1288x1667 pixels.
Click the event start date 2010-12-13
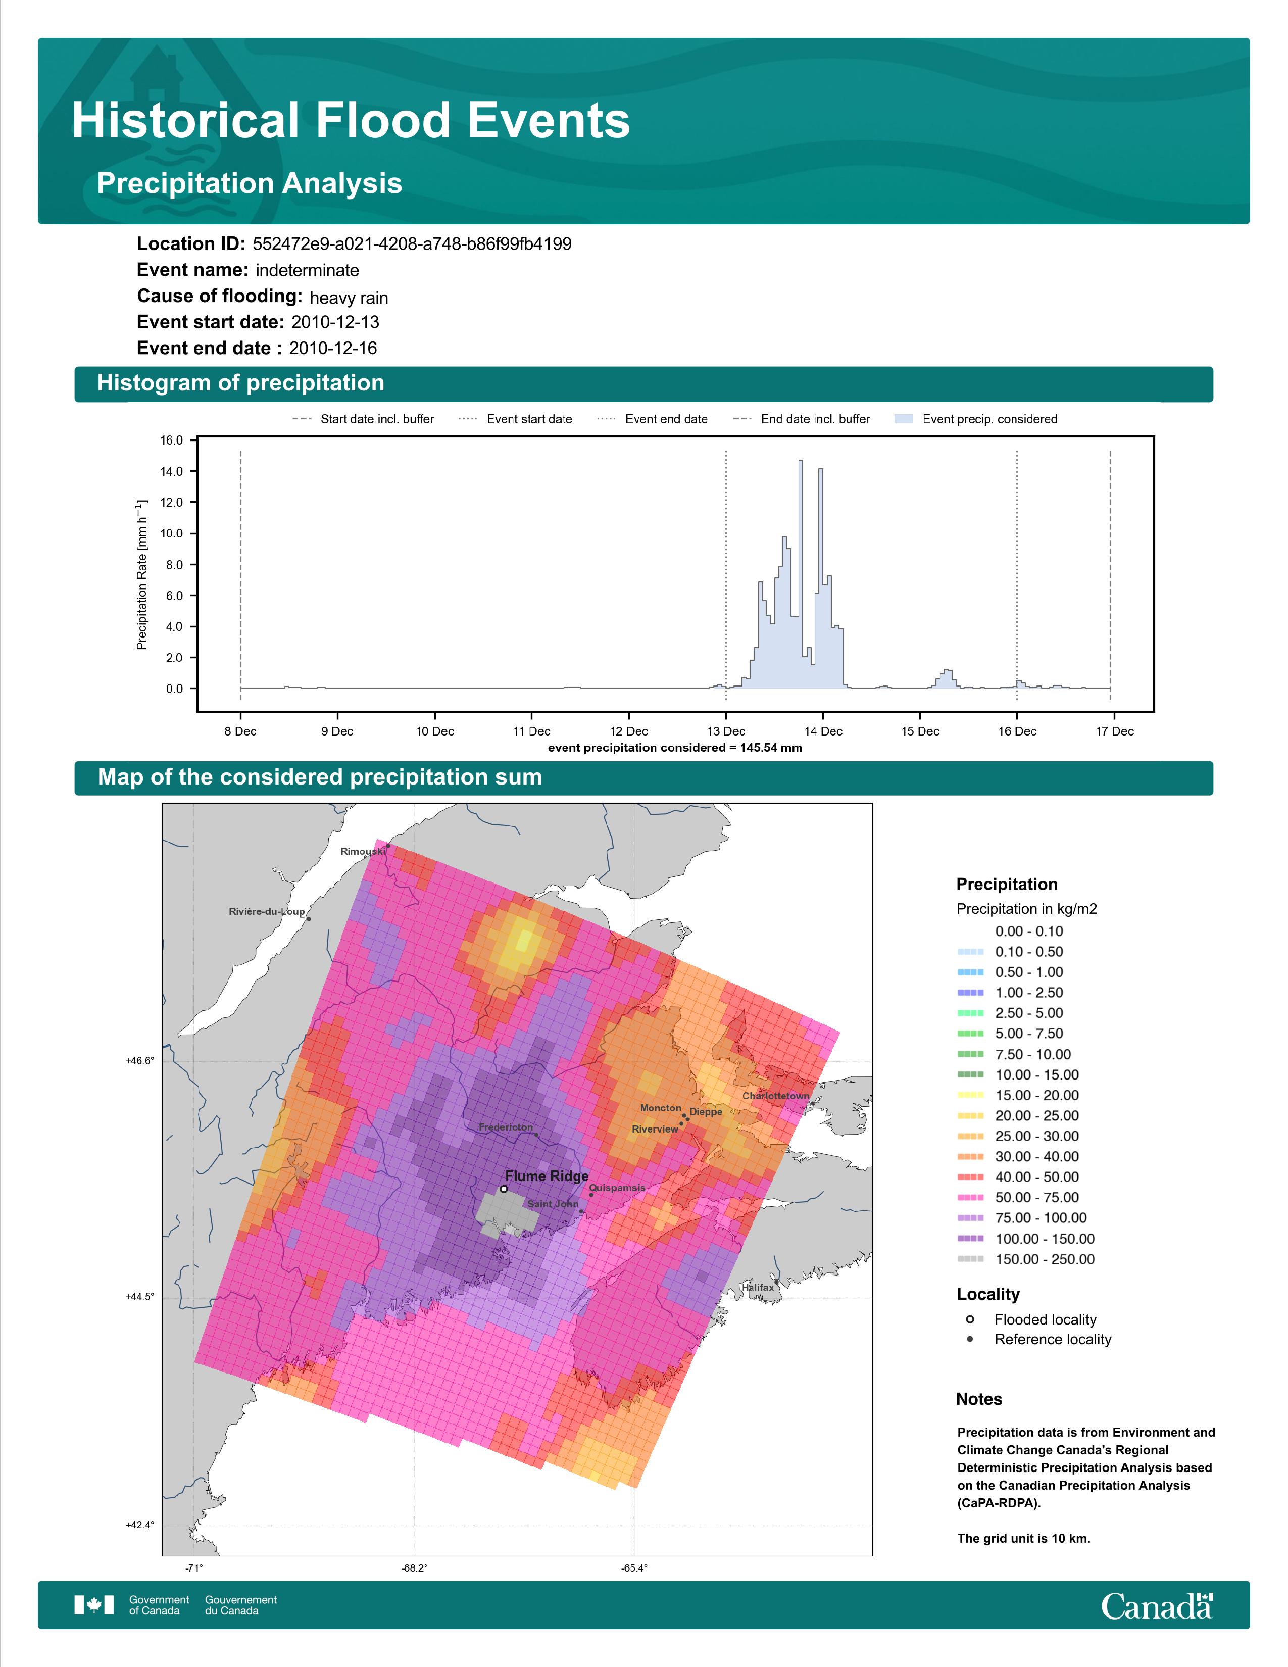click(335, 322)
